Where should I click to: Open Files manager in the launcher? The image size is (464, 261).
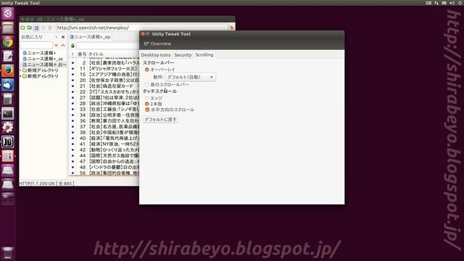pyautogui.click(x=8, y=28)
